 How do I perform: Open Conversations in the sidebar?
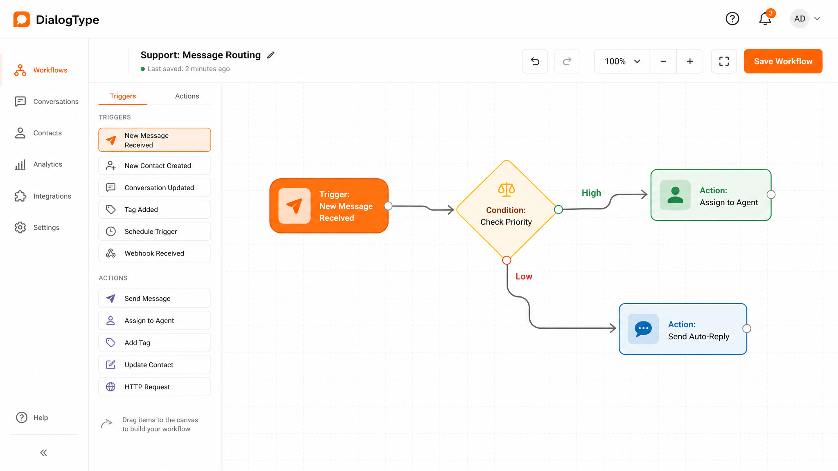point(46,101)
